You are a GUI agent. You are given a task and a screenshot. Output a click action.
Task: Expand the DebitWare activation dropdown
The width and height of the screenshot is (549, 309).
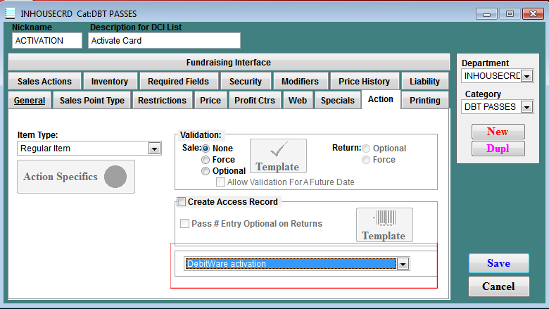(403, 264)
